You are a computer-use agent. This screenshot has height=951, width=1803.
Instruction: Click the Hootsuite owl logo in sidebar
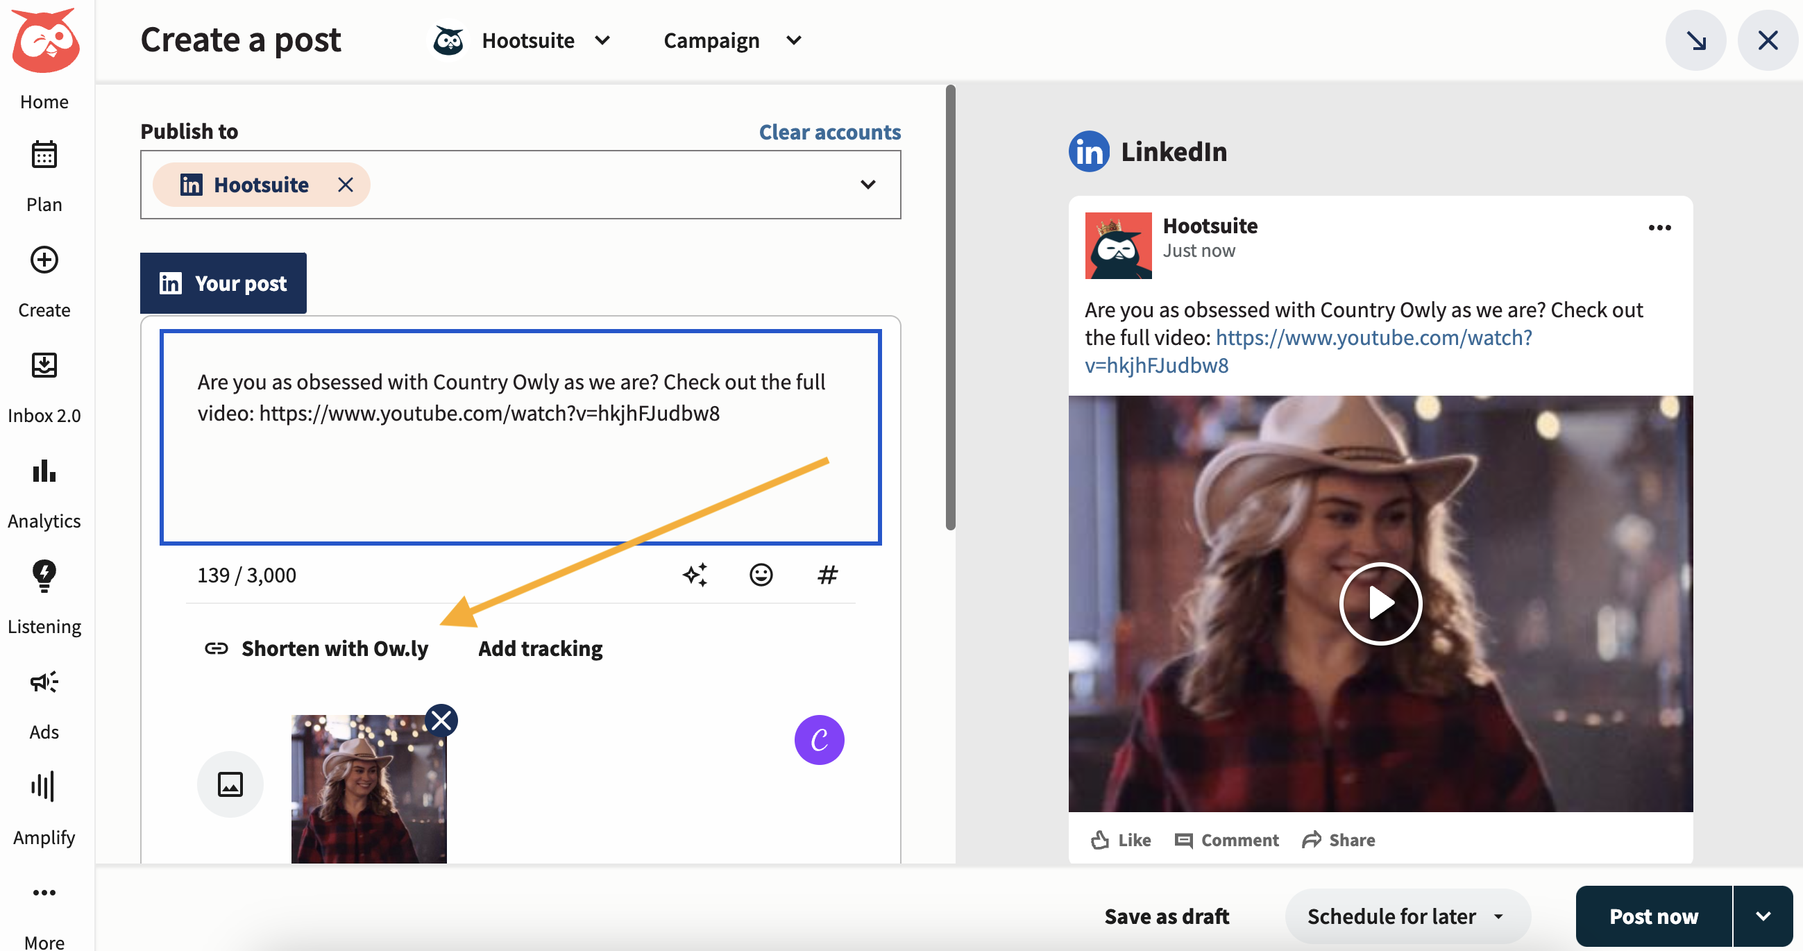45,40
